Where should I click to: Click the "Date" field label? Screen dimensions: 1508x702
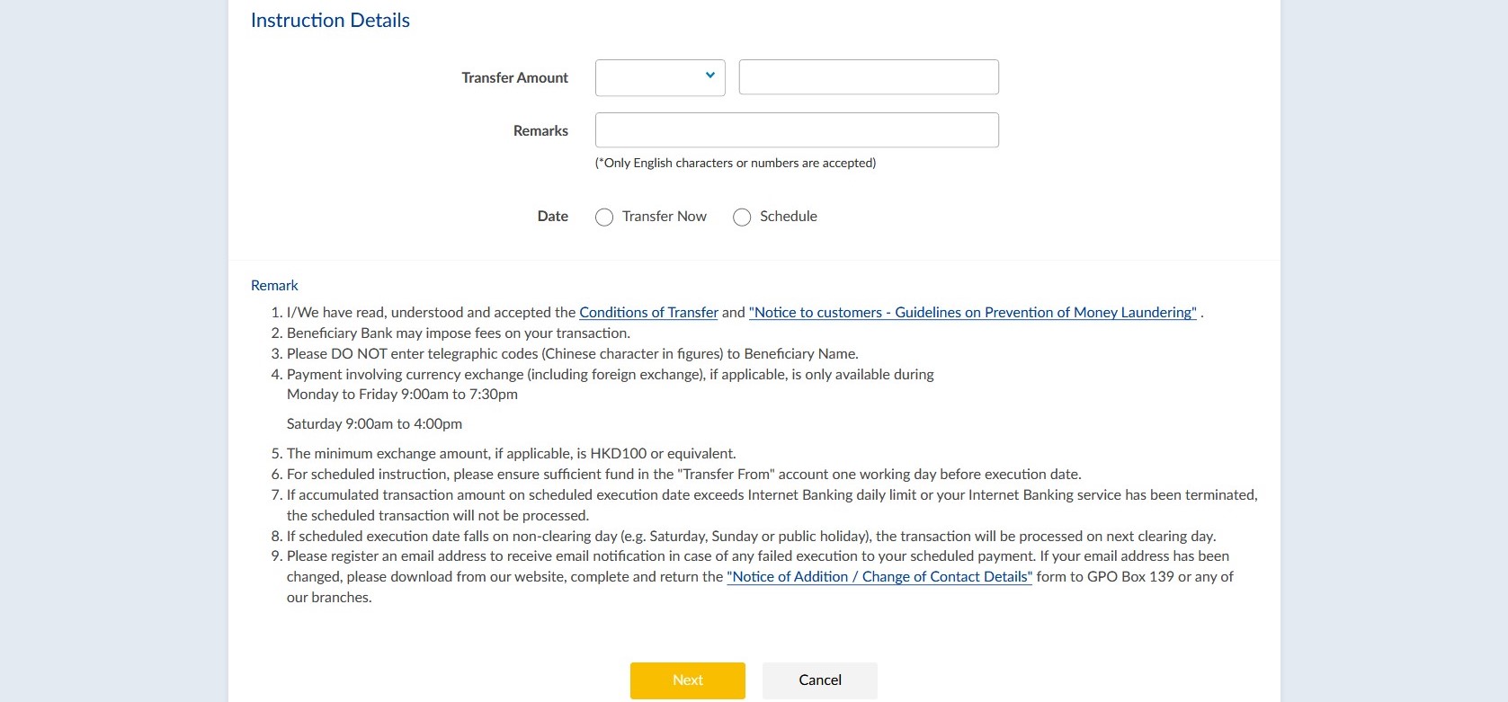(552, 217)
